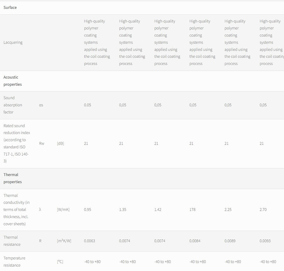284x271 pixels.
Task: Select the 178 thermal conductivity value
Action: tap(192, 209)
